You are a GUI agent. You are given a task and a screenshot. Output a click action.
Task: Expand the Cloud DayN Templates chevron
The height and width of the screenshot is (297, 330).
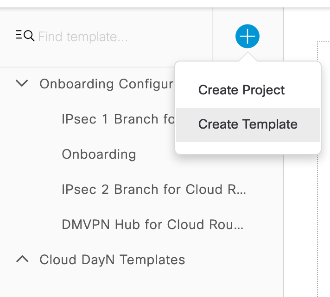pos(22,259)
